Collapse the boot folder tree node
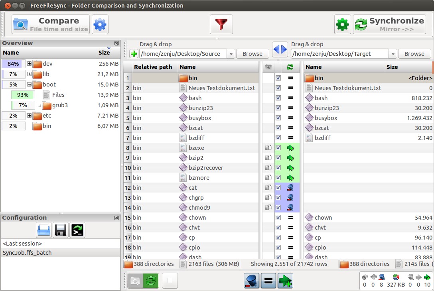This screenshot has height=291, width=434. 29,85
